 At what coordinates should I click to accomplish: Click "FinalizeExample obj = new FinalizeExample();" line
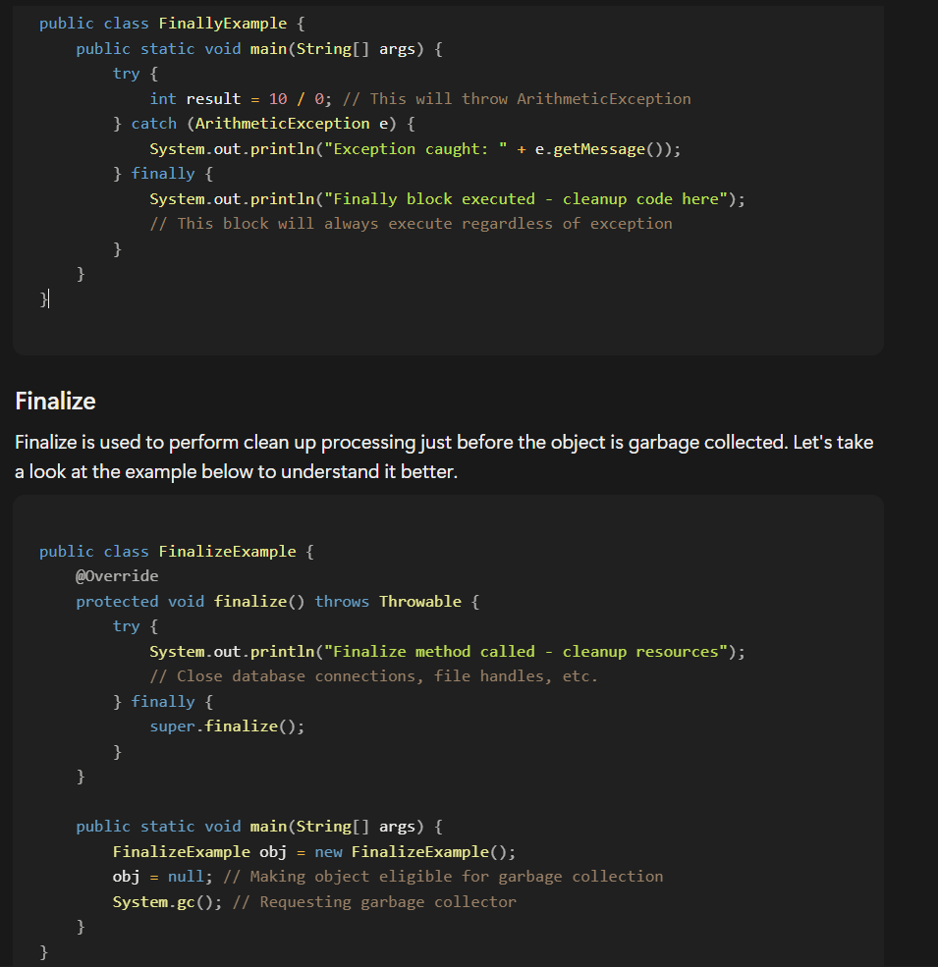pyautogui.click(x=314, y=852)
